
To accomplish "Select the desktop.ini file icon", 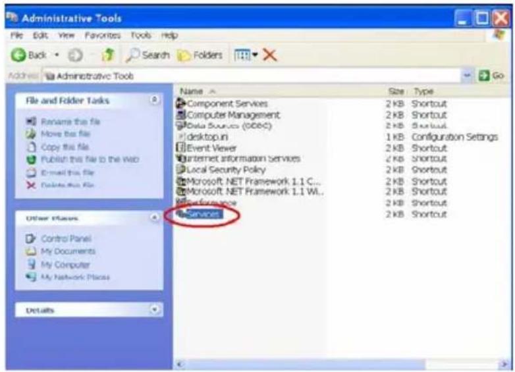I will pyautogui.click(x=181, y=136).
